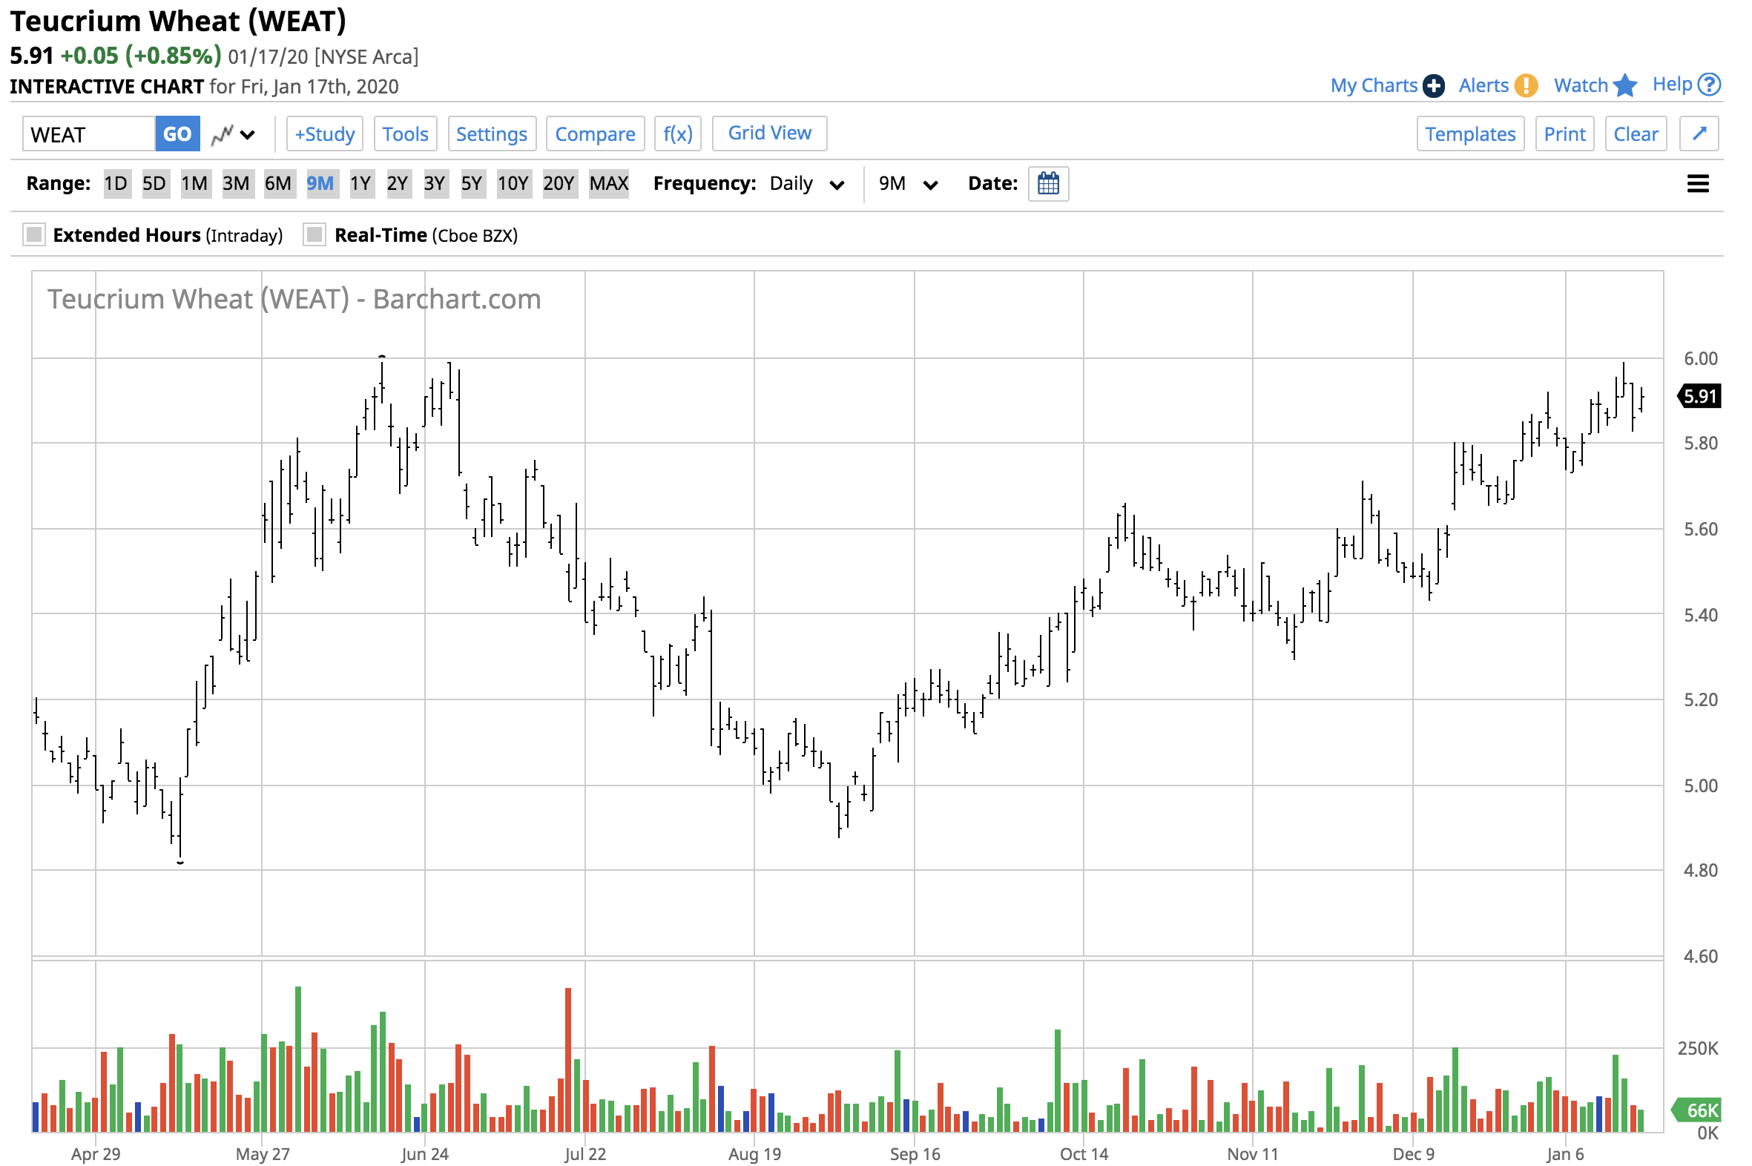Click the Aug 19 date axis label

click(754, 1154)
